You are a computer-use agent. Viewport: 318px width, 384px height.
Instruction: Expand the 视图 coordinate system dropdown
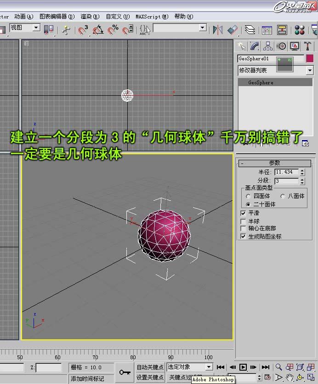(x=36, y=28)
